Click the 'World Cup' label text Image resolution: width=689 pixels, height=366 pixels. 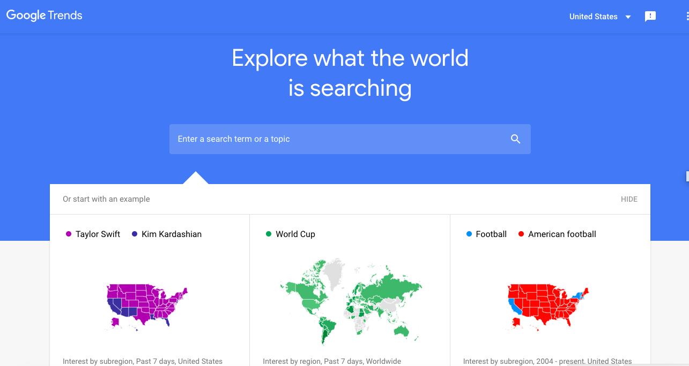pyautogui.click(x=295, y=234)
